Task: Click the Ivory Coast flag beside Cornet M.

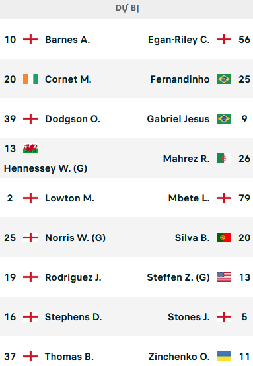Action: click(x=30, y=79)
